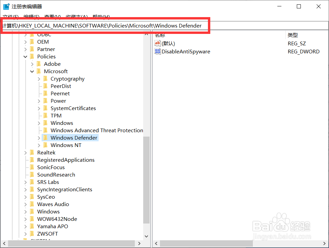Click the tree pane vertical scrollbar thumb
The width and height of the screenshot is (329, 248).
point(146,180)
